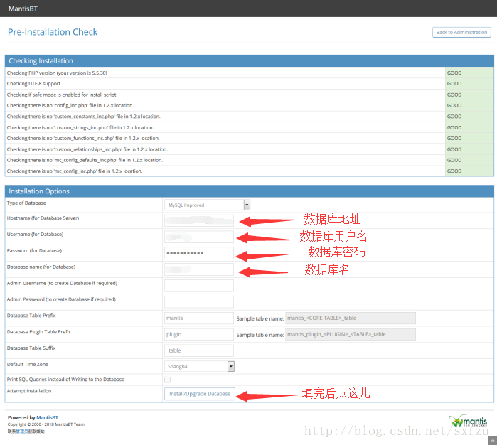
Task: Click the plugin sample table name field
Action: point(351,334)
